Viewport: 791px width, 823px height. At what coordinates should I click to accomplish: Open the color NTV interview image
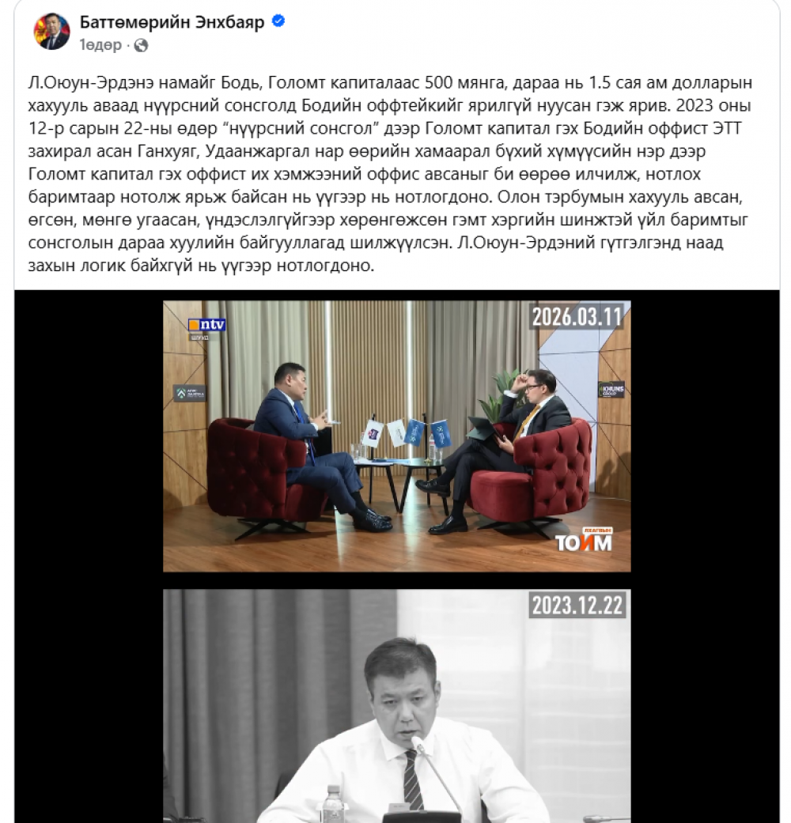pyautogui.click(x=396, y=436)
